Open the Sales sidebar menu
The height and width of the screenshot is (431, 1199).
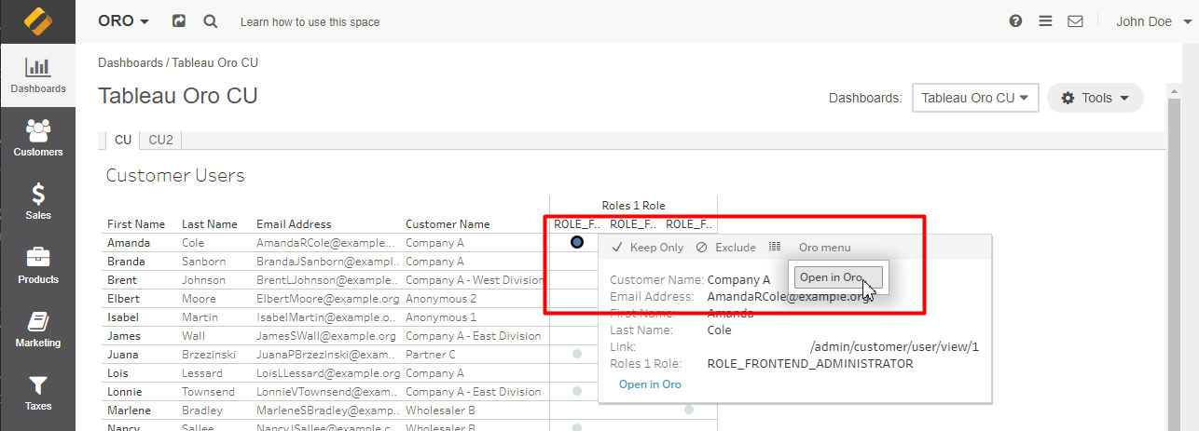pos(37,201)
